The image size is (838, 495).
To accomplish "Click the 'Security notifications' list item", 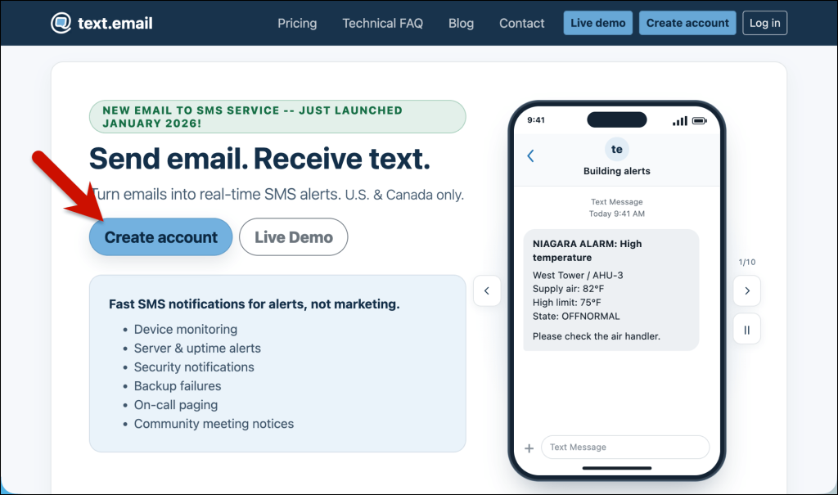I will click(194, 367).
